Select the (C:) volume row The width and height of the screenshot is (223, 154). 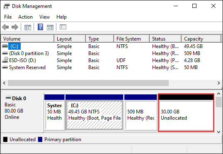click(111, 46)
